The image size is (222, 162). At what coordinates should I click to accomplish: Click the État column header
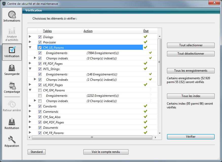(x=146, y=31)
